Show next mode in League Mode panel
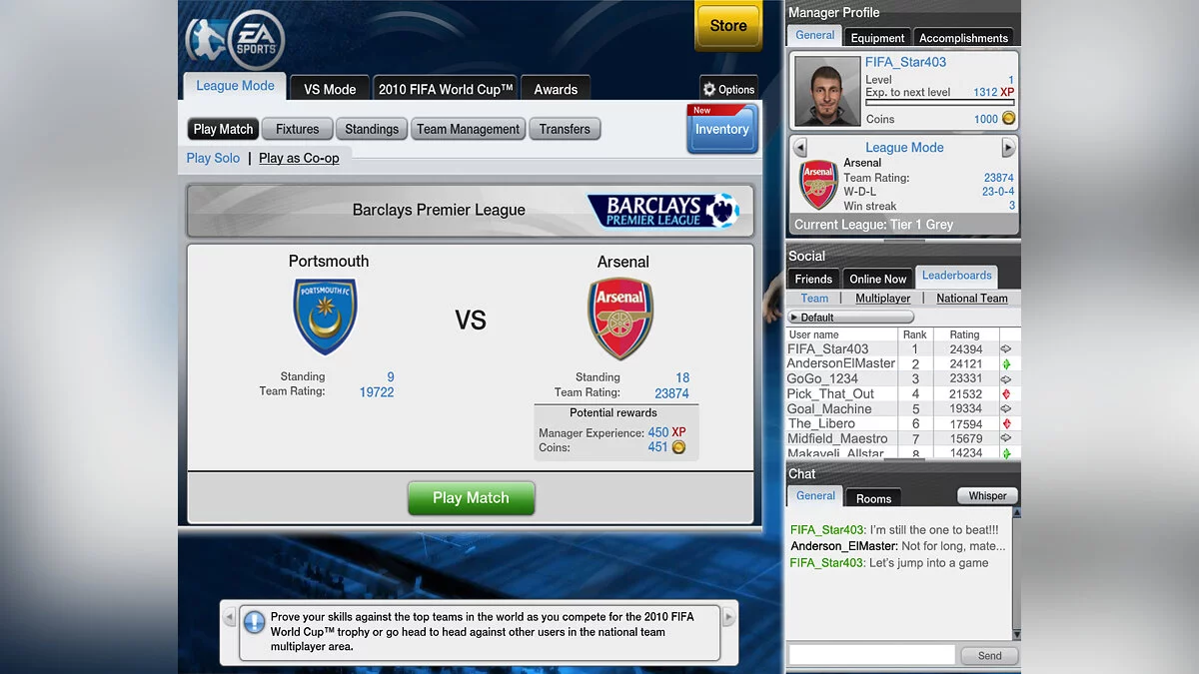Image resolution: width=1199 pixels, height=674 pixels. tap(1008, 148)
